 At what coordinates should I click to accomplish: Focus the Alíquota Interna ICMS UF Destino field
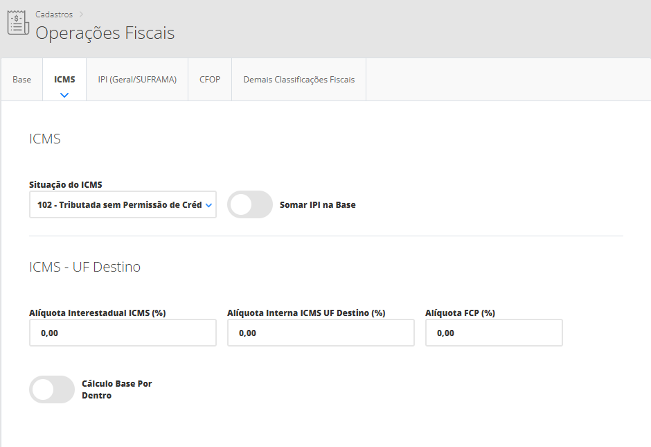[x=321, y=333]
